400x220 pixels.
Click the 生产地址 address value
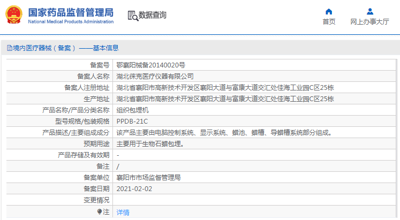225,98
